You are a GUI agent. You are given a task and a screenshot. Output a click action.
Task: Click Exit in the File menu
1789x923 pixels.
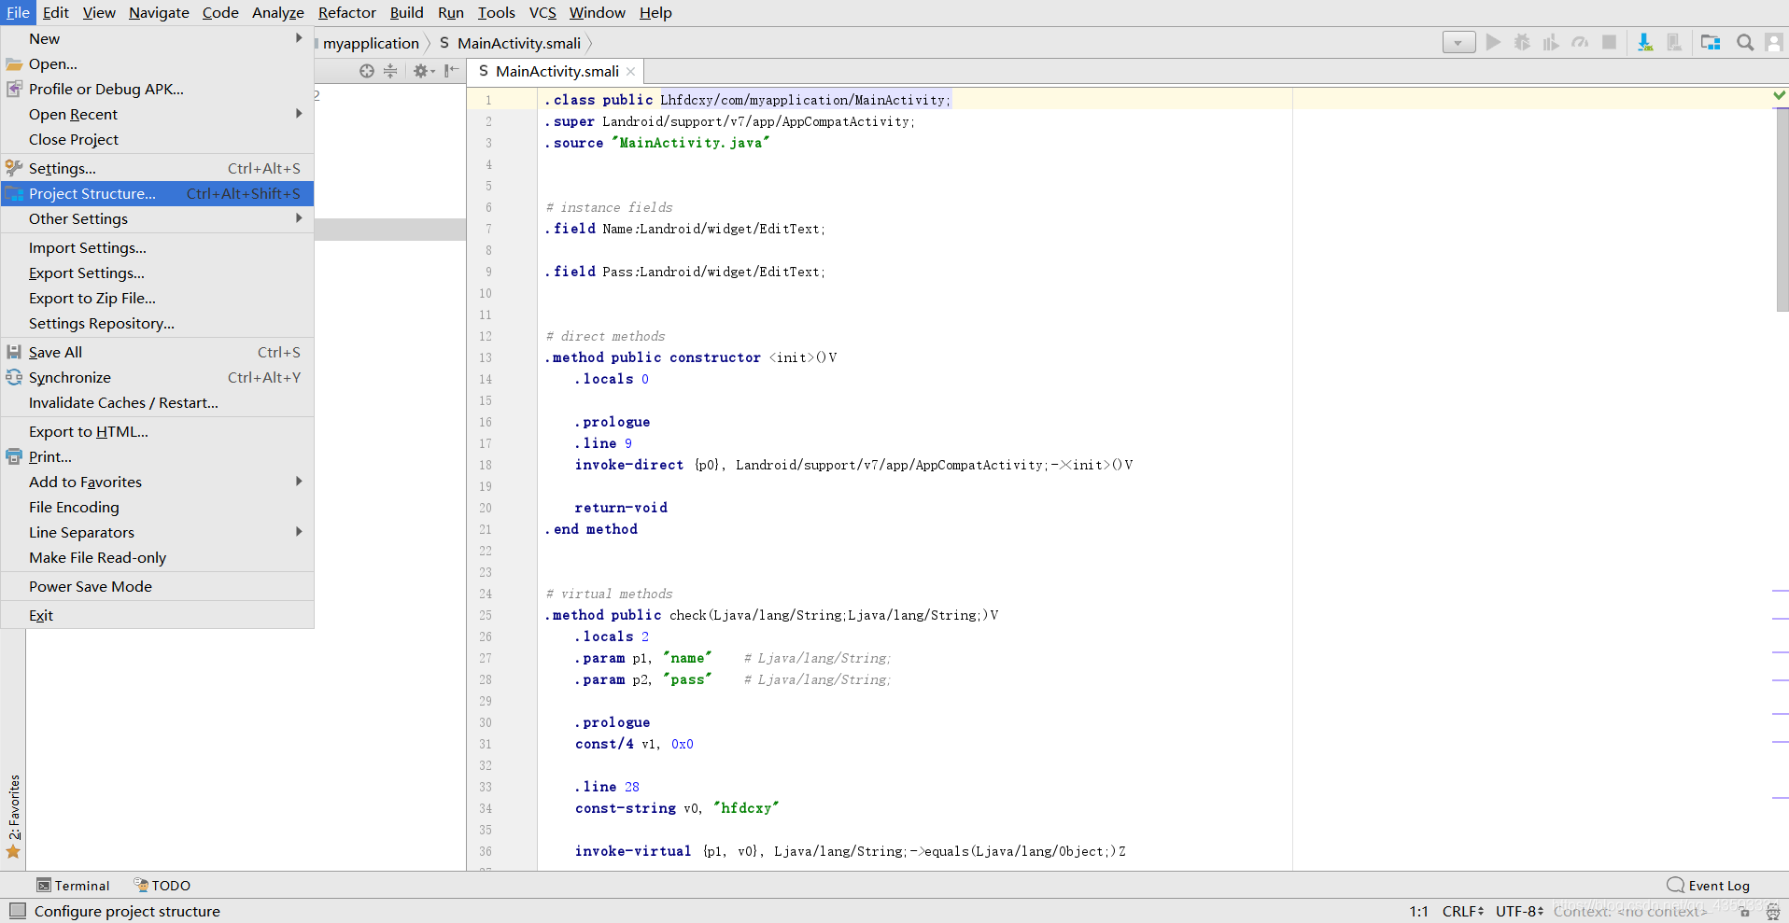click(x=157, y=615)
